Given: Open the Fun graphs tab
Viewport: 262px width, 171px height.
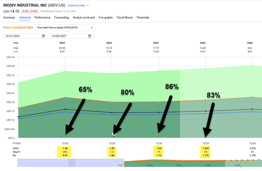Looking at the screenshot, I should (x=106, y=18).
